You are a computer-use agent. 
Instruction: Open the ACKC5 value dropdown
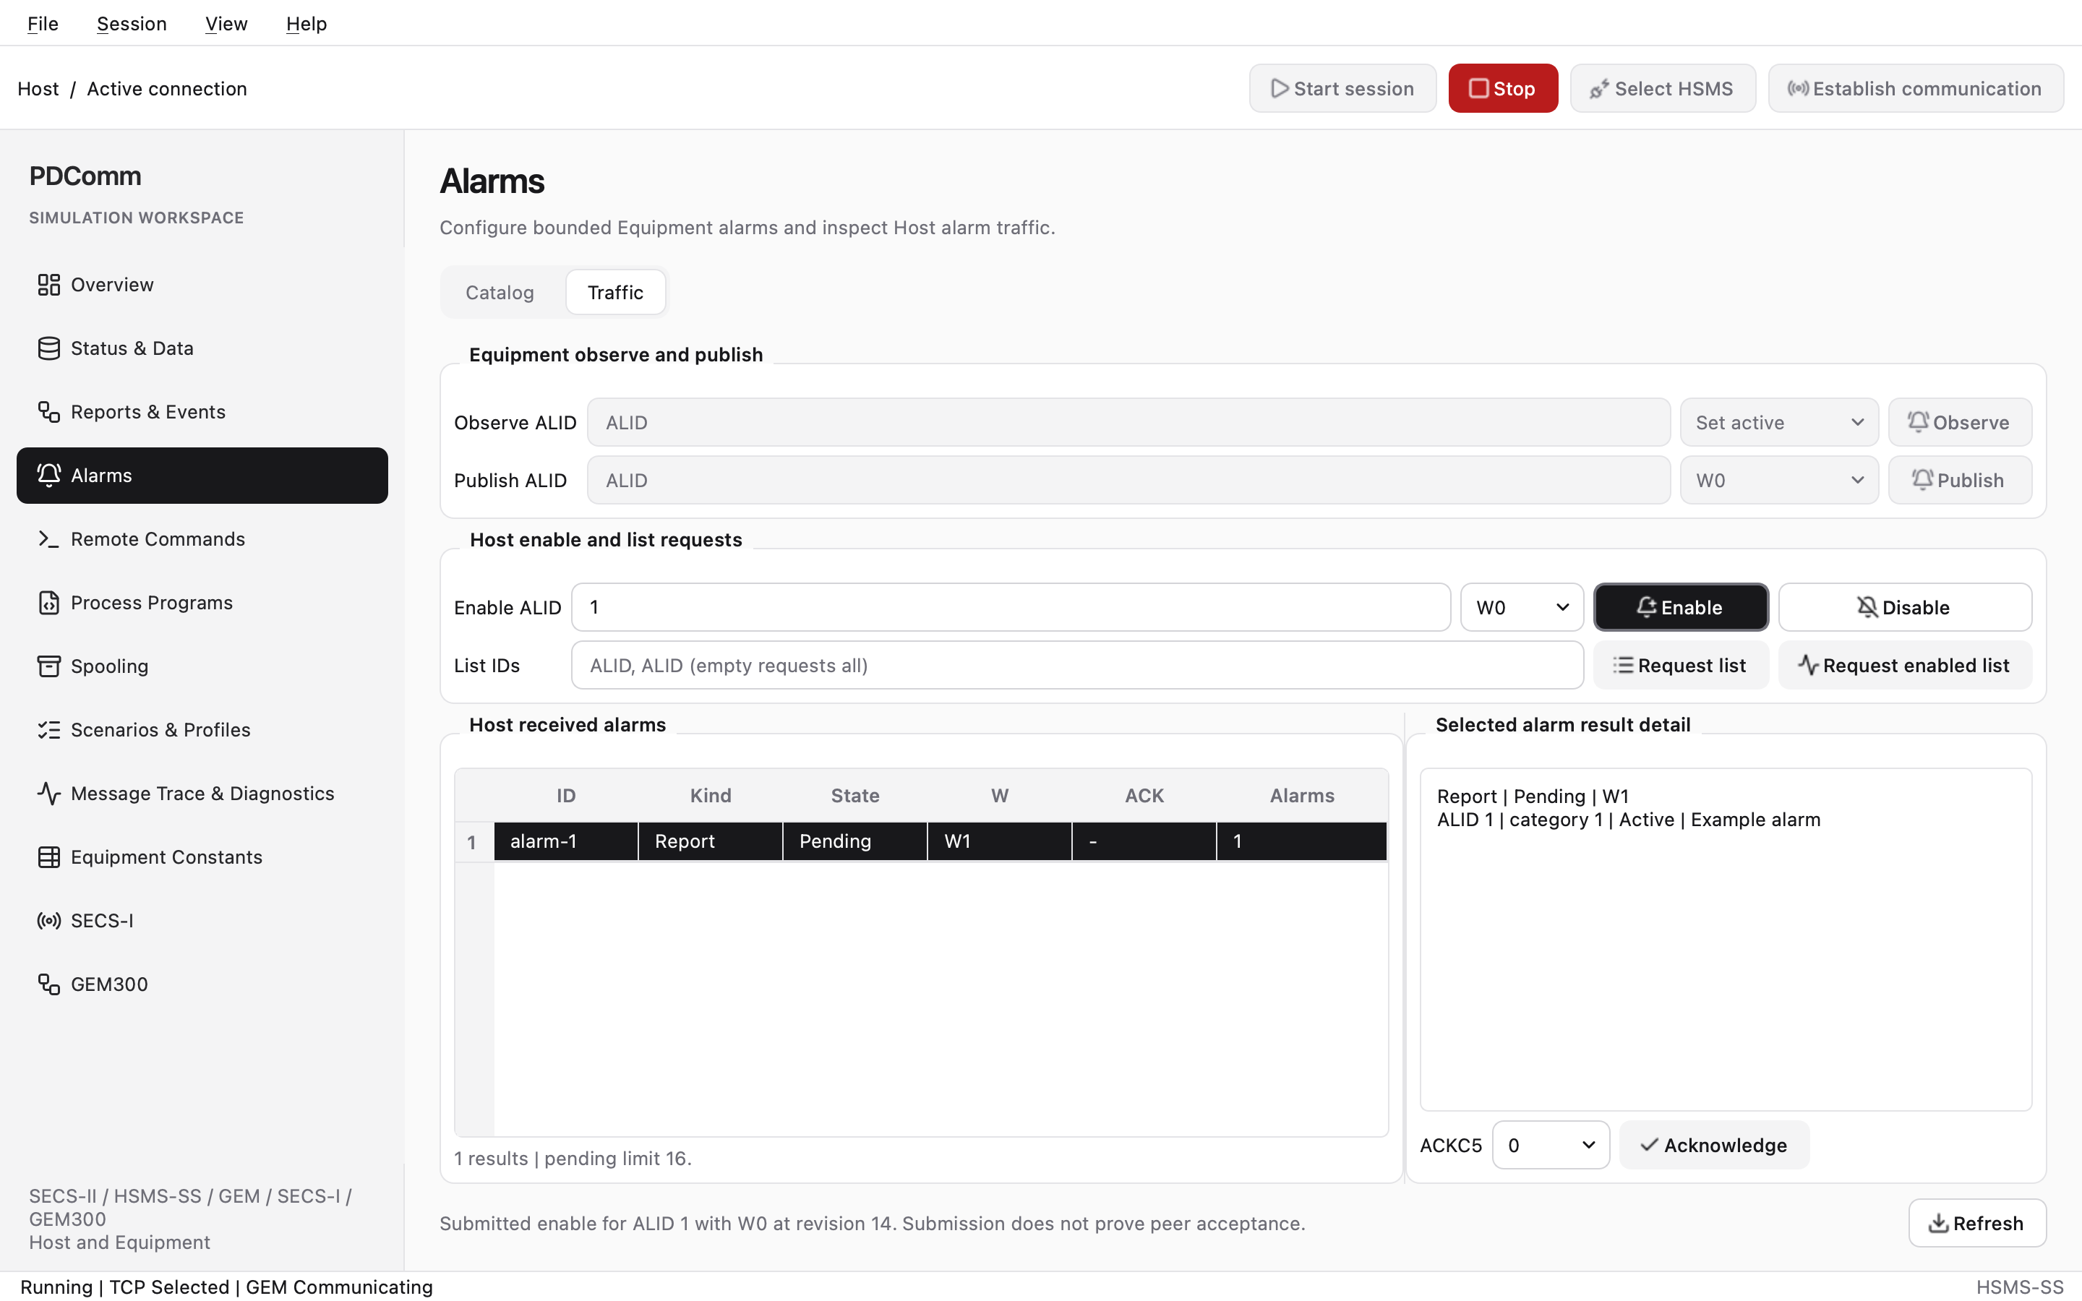pos(1551,1146)
